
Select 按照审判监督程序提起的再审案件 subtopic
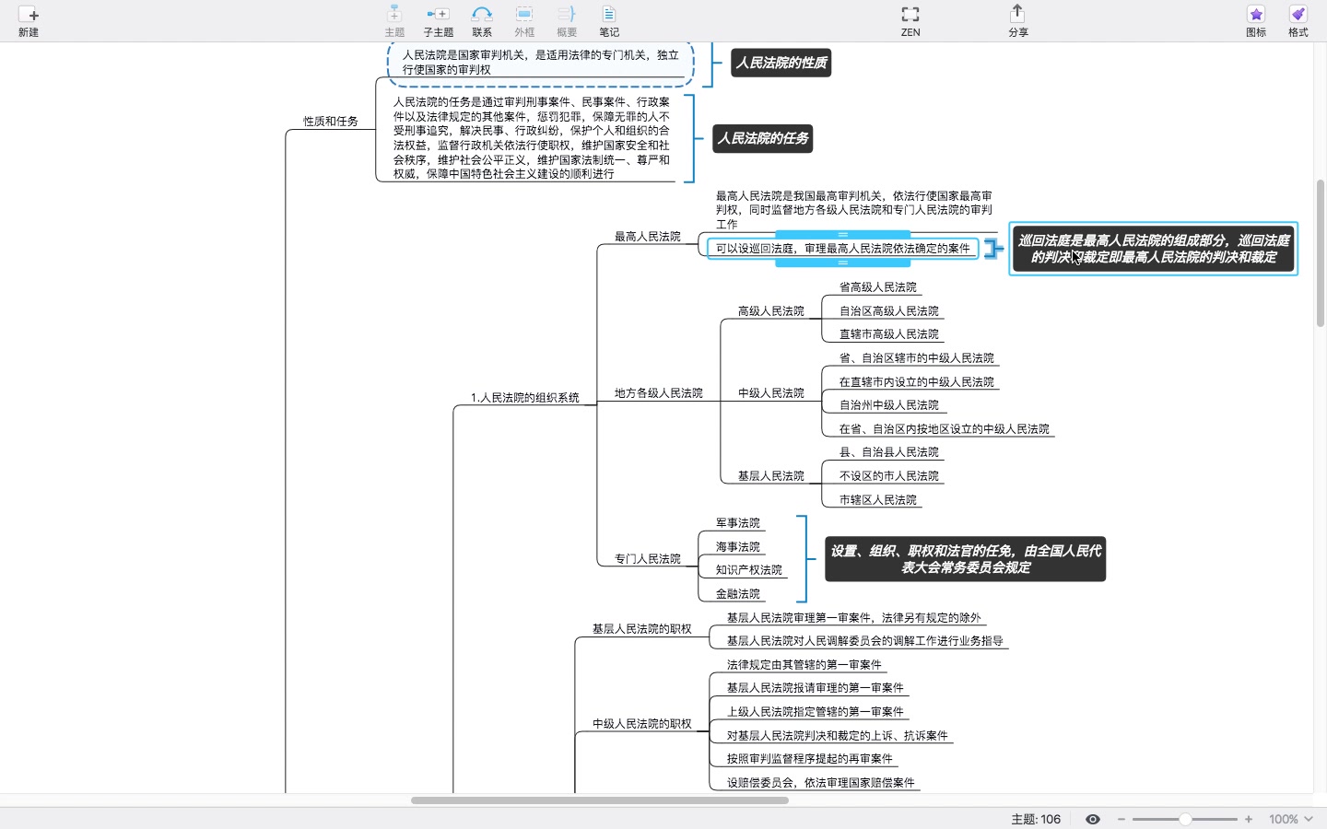tap(810, 759)
